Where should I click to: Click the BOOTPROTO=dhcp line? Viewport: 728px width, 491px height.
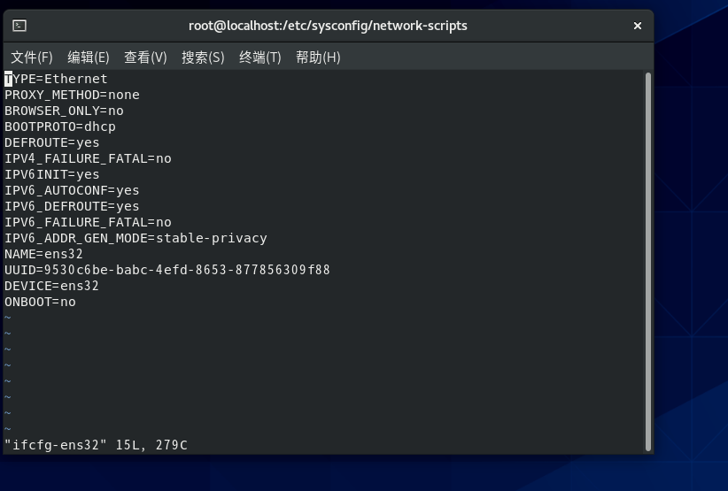[x=60, y=127]
